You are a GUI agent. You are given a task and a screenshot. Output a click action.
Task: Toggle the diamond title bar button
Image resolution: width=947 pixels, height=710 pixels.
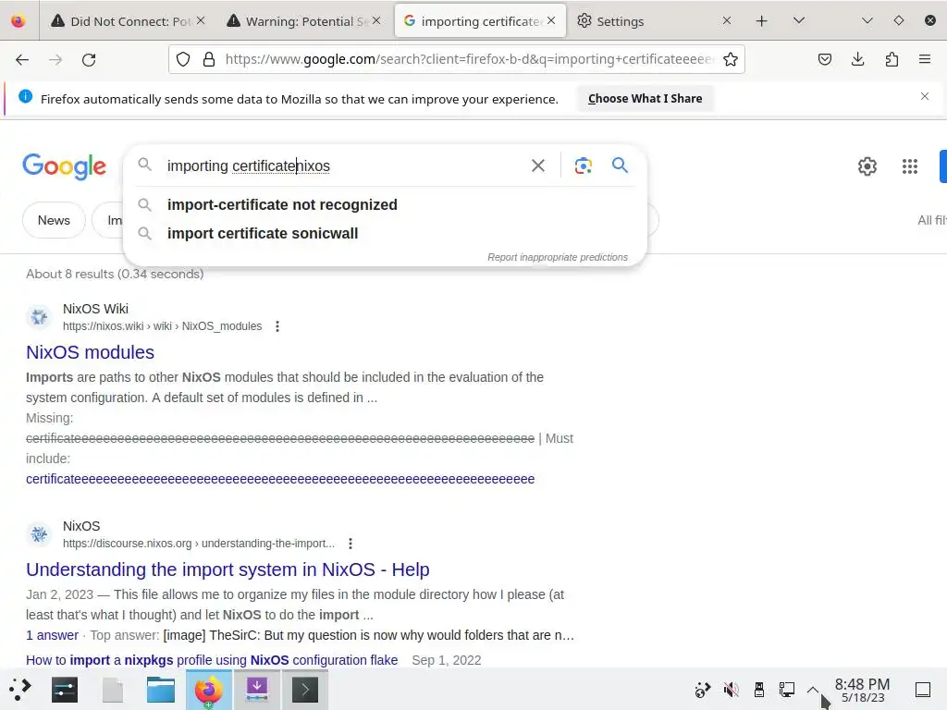pyautogui.click(x=899, y=20)
